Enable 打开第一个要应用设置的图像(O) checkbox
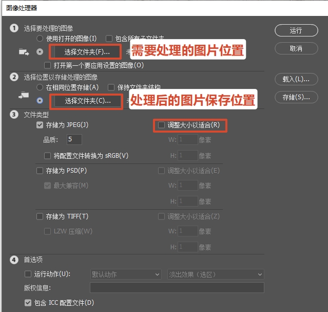This screenshot has height=312, width=328. [48, 65]
